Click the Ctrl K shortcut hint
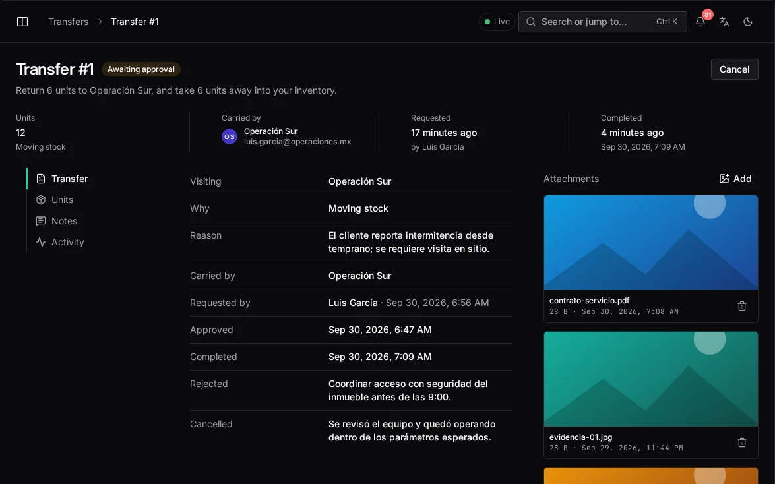 click(x=666, y=22)
